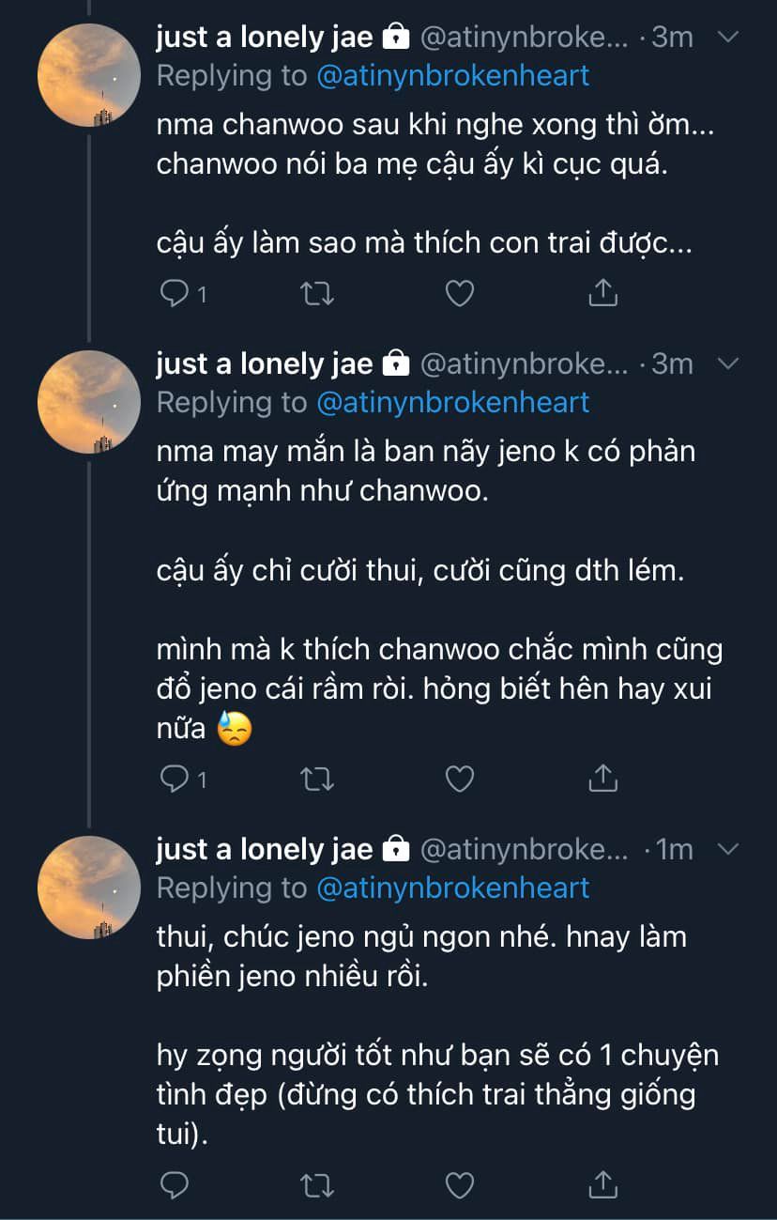Retweet the first tweet in thread
777x1220 pixels.
[317, 294]
